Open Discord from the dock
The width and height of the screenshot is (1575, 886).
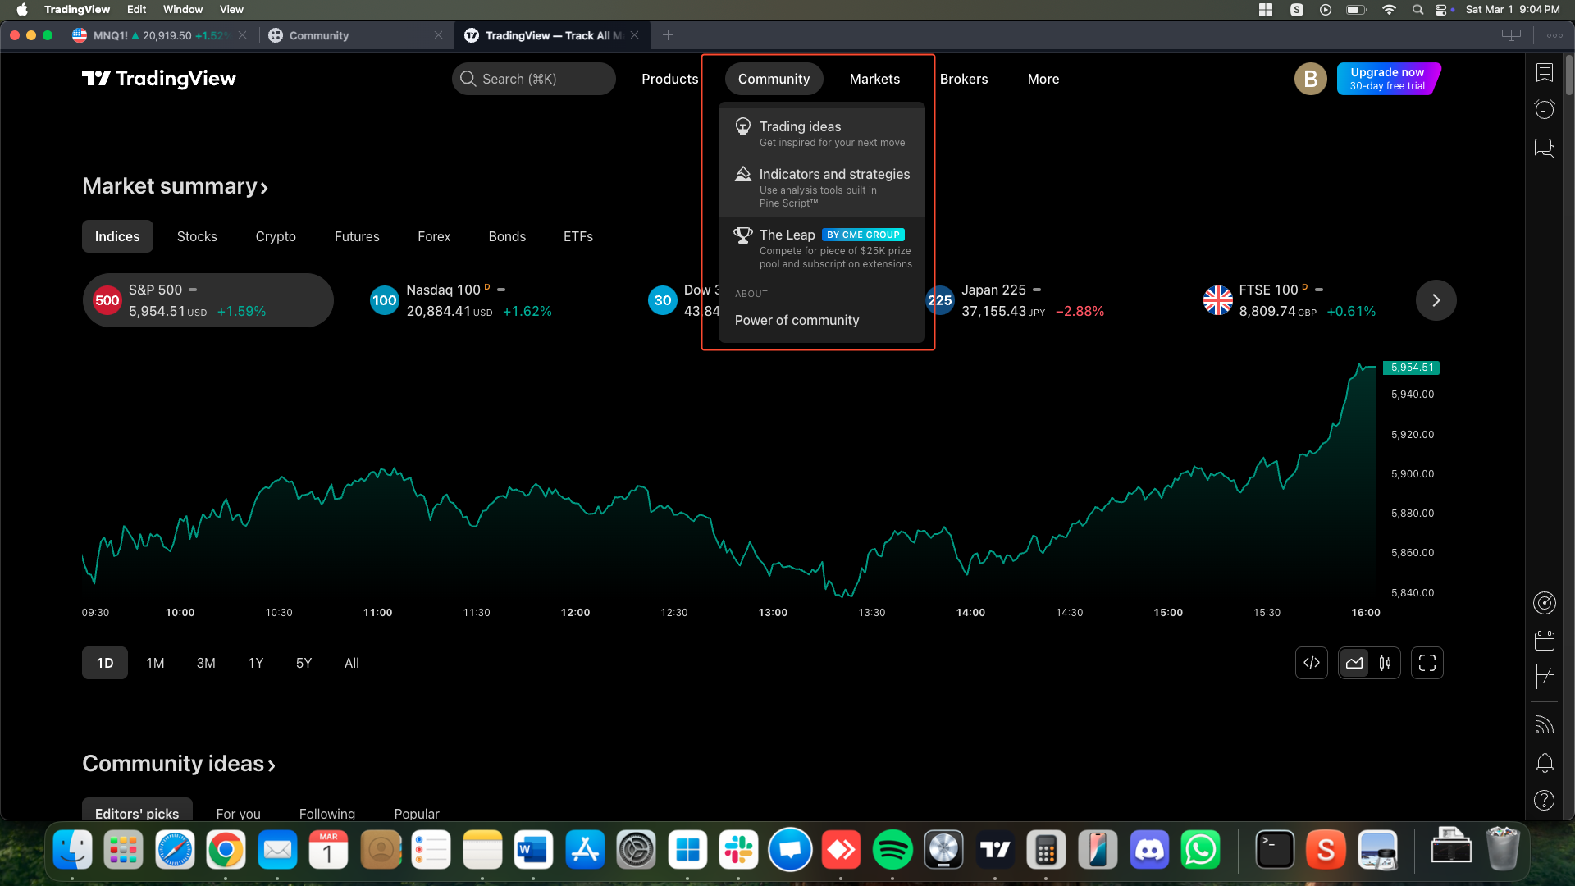pos(1149,850)
